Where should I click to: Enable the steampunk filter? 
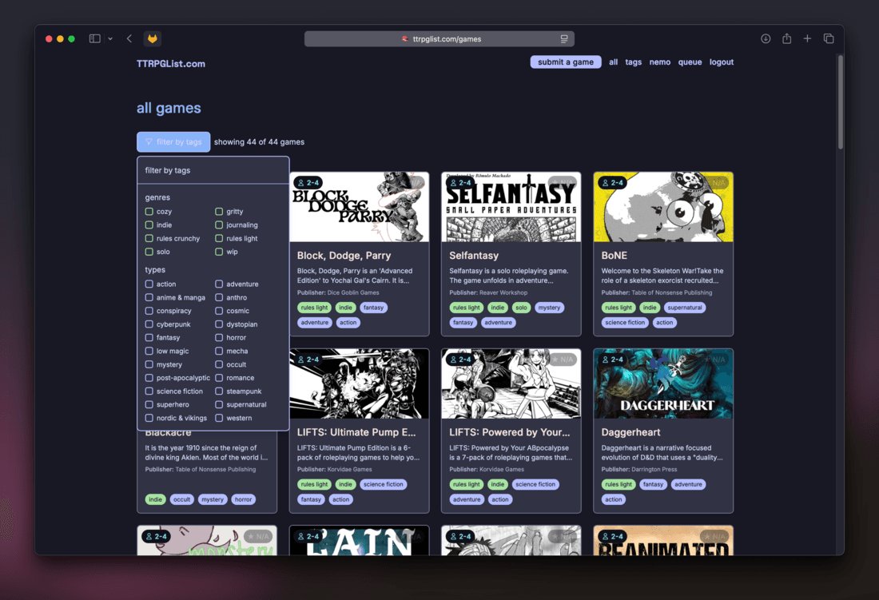pos(219,391)
